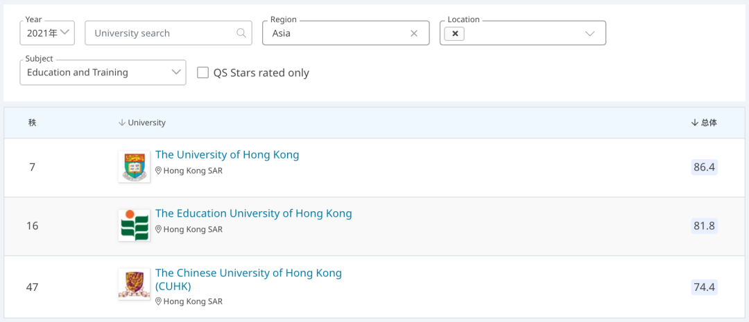Image resolution: width=749 pixels, height=322 pixels.
Task: Open The Education University of Hong Kong link
Action: (x=253, y=214)
